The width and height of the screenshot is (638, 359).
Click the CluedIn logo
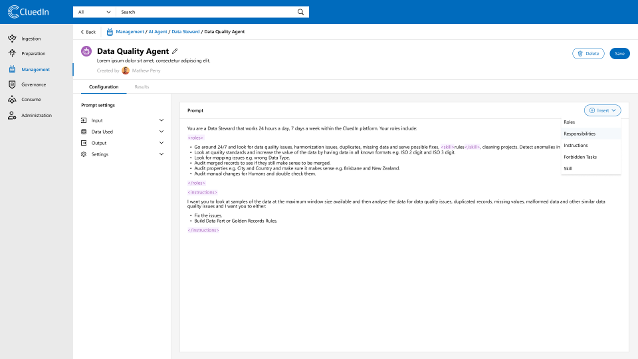[29, 12]
